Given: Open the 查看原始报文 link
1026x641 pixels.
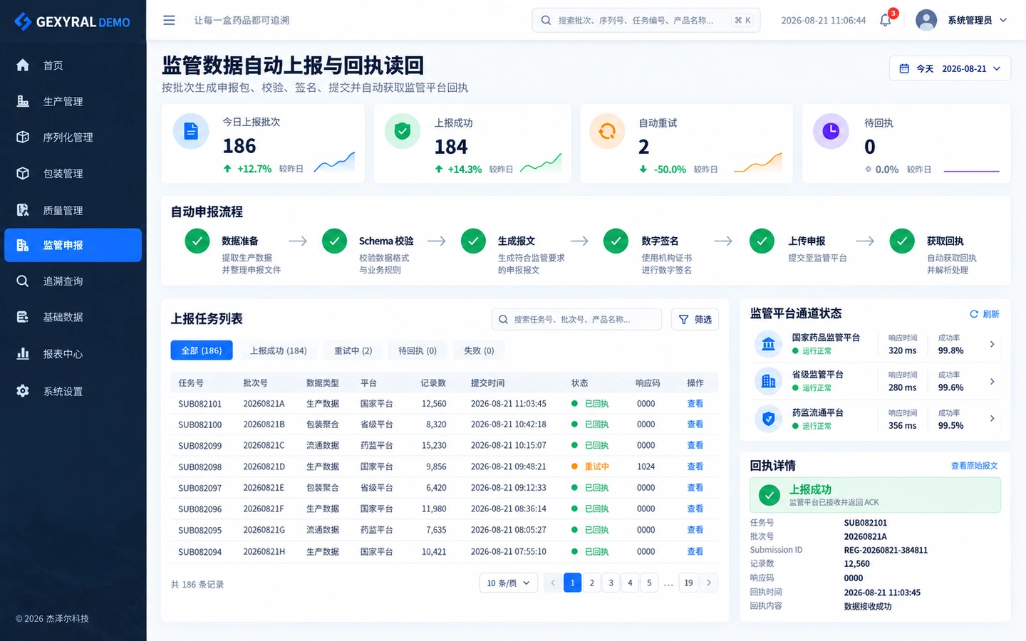Looking at the screenshot, I should coord(974,466).
